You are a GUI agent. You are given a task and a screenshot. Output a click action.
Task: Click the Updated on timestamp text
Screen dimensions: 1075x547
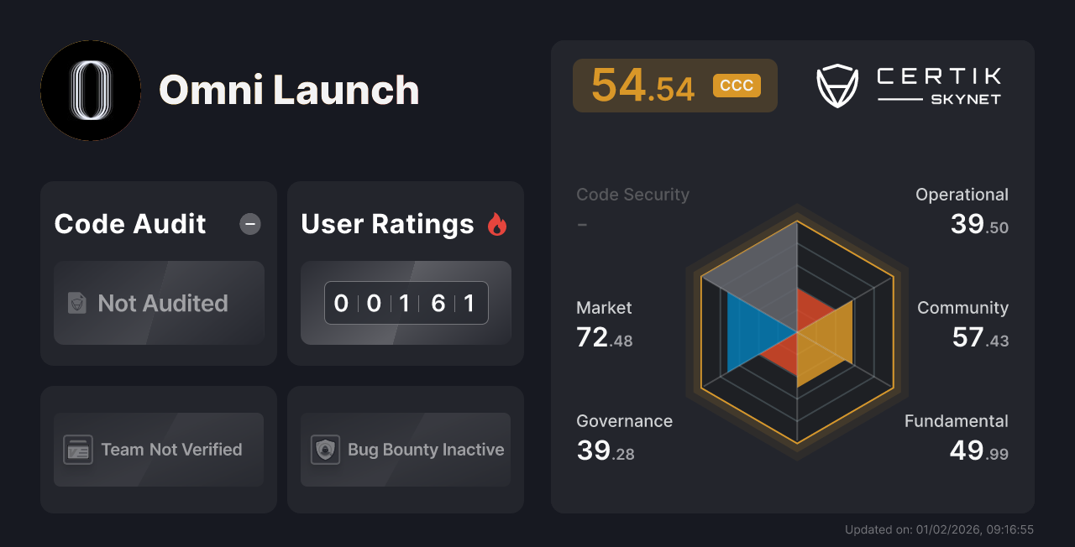(x=940, y=529)
